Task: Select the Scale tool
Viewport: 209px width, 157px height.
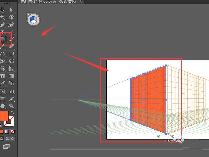Action: click(11, 54)
